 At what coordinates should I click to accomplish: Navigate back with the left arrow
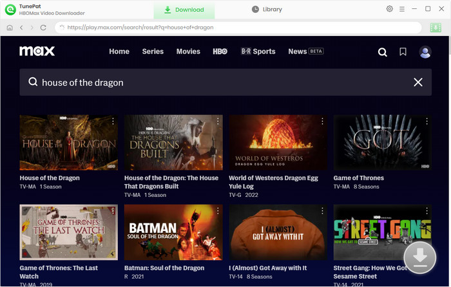pos(21,28)
